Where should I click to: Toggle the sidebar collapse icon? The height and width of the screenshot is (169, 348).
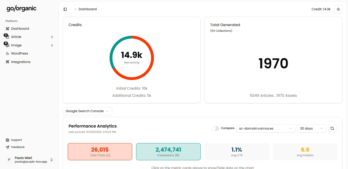point(65,9)
